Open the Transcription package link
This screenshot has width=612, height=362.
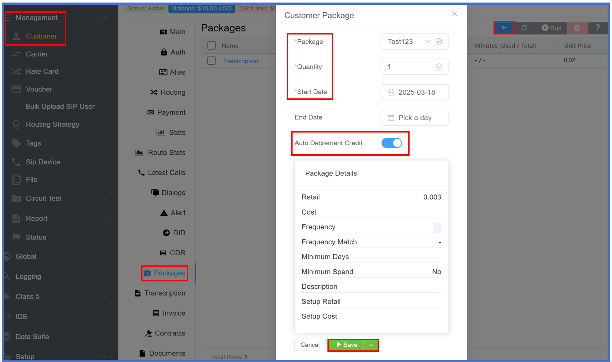(x=240, y=61)
